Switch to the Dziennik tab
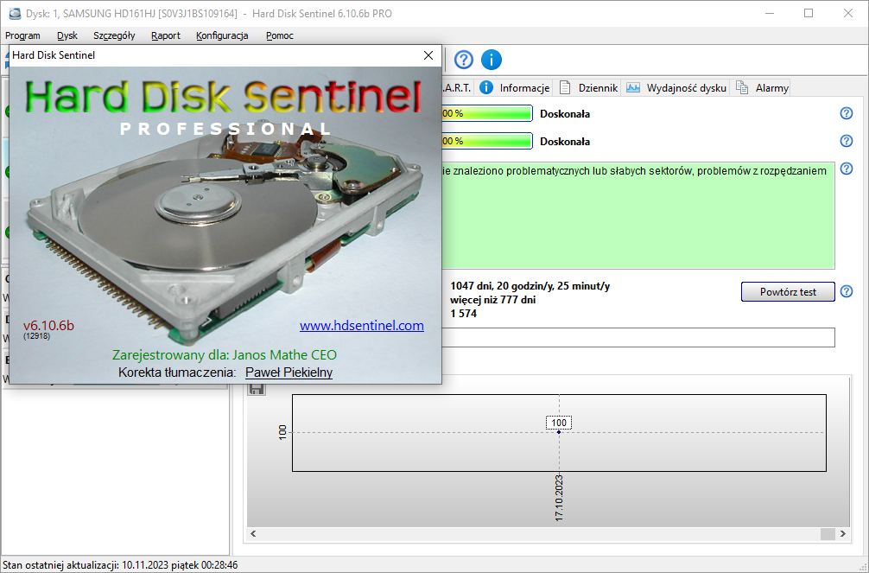The height and width of the screenshot is (573, 869). [x=588, y=87]
